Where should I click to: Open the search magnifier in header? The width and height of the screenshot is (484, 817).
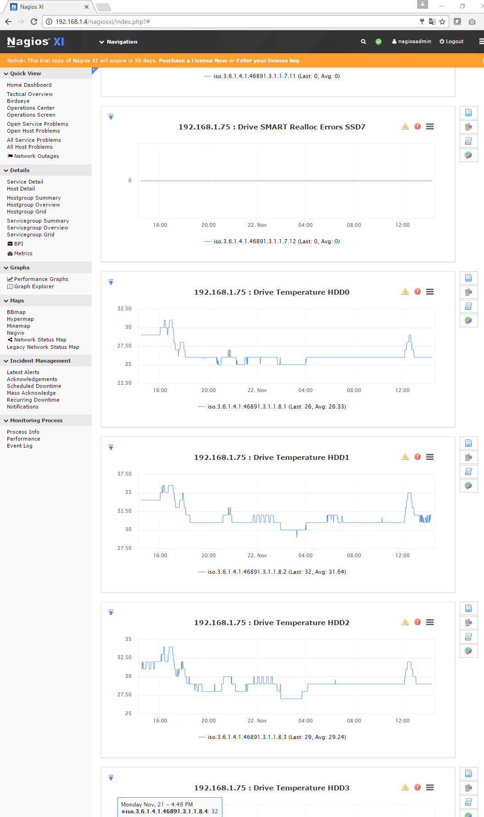pos(363,41)
